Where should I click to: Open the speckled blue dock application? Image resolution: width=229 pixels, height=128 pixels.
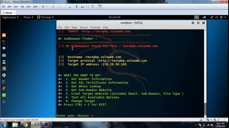point(4,82)
